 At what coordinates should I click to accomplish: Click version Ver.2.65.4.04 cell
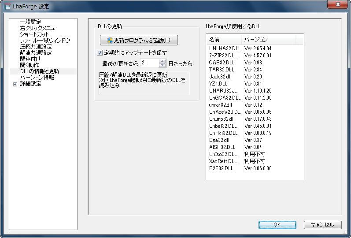(258, 48)
